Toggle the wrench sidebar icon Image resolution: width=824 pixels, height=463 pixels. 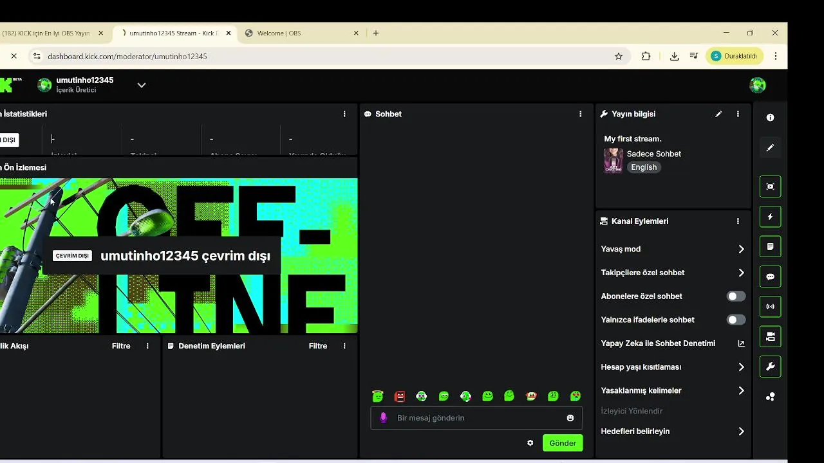(770, 367)
